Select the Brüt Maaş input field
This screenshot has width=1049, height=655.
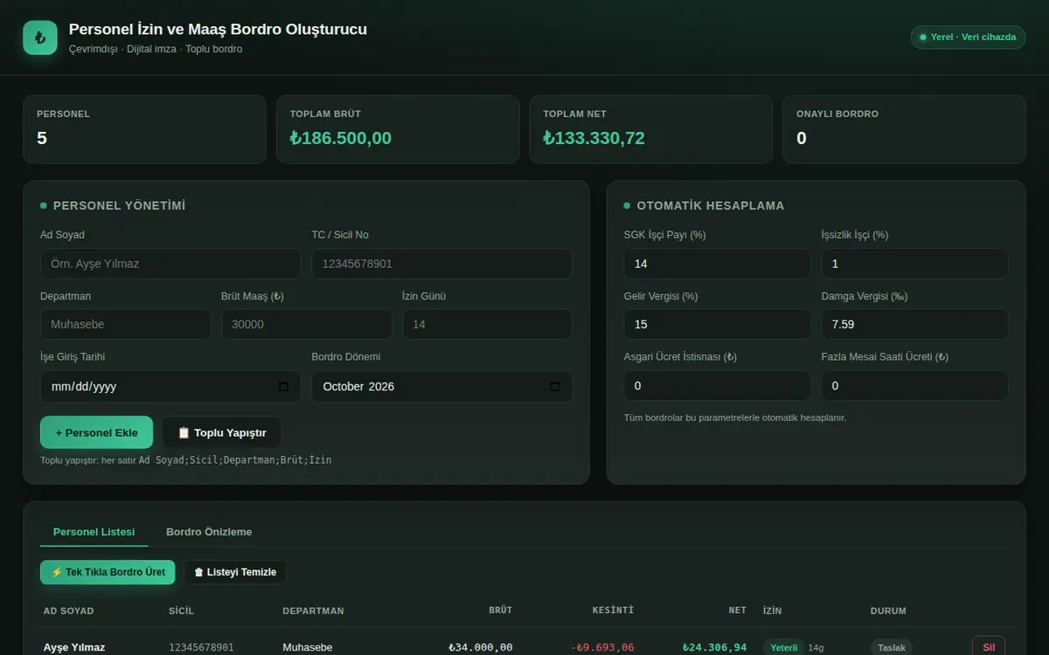pyautogui.click(x=306, y=324)
